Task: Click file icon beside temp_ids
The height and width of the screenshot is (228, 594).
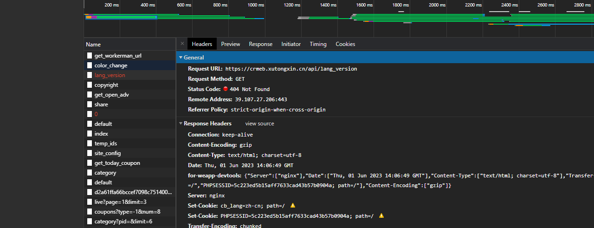Action: pos(90,143)
